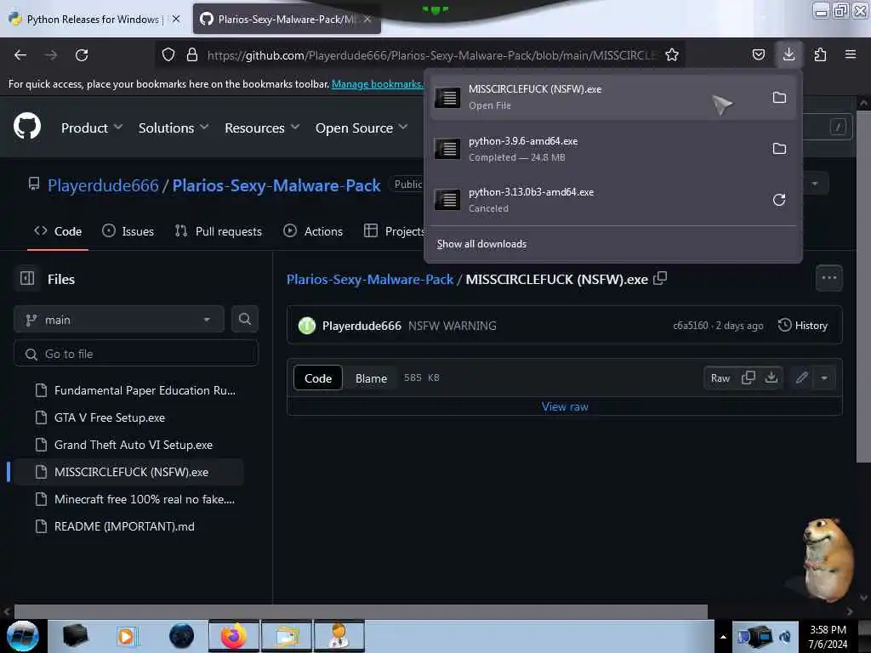Image resolution: width=871 pixels, height=653 pixels.
Task: Click Manage bookmarks link
Action: pyautogui.click(x=377, y=84)
